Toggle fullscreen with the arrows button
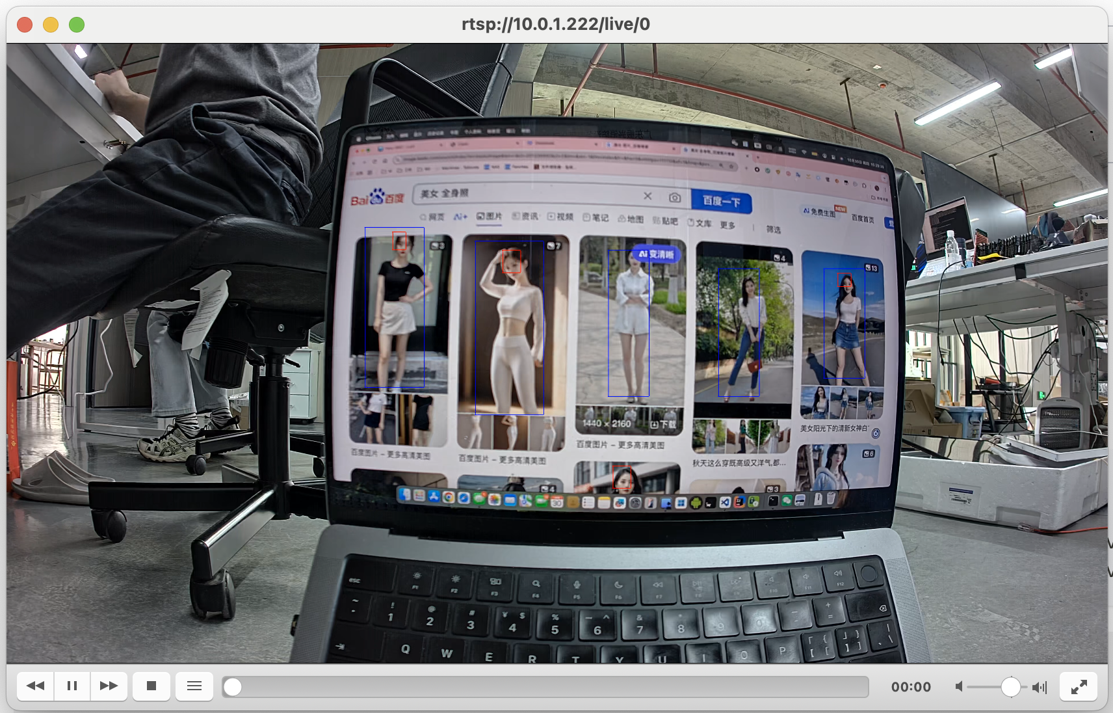This screenshot has height=713, width=1113. click(x=1079, y=686)
